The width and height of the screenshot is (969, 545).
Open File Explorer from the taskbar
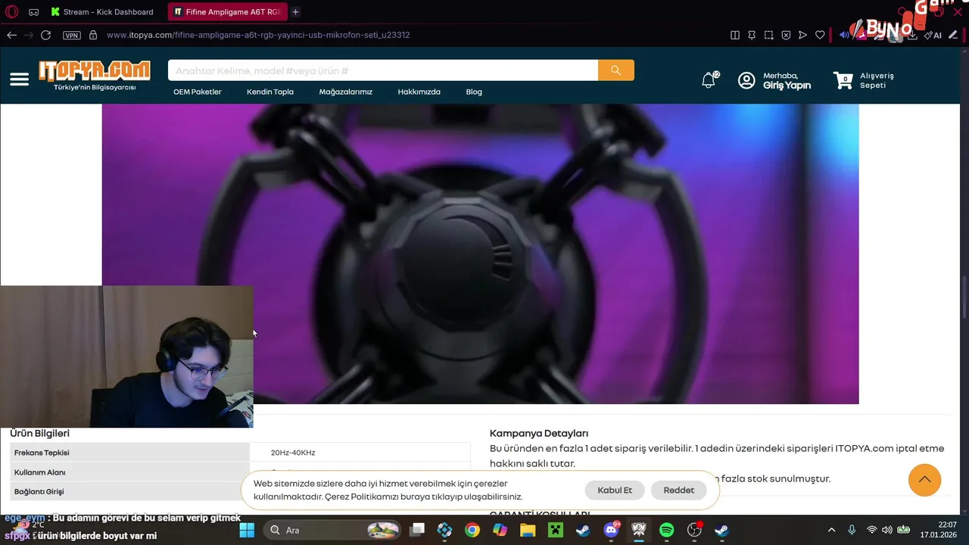coord(528,530)
